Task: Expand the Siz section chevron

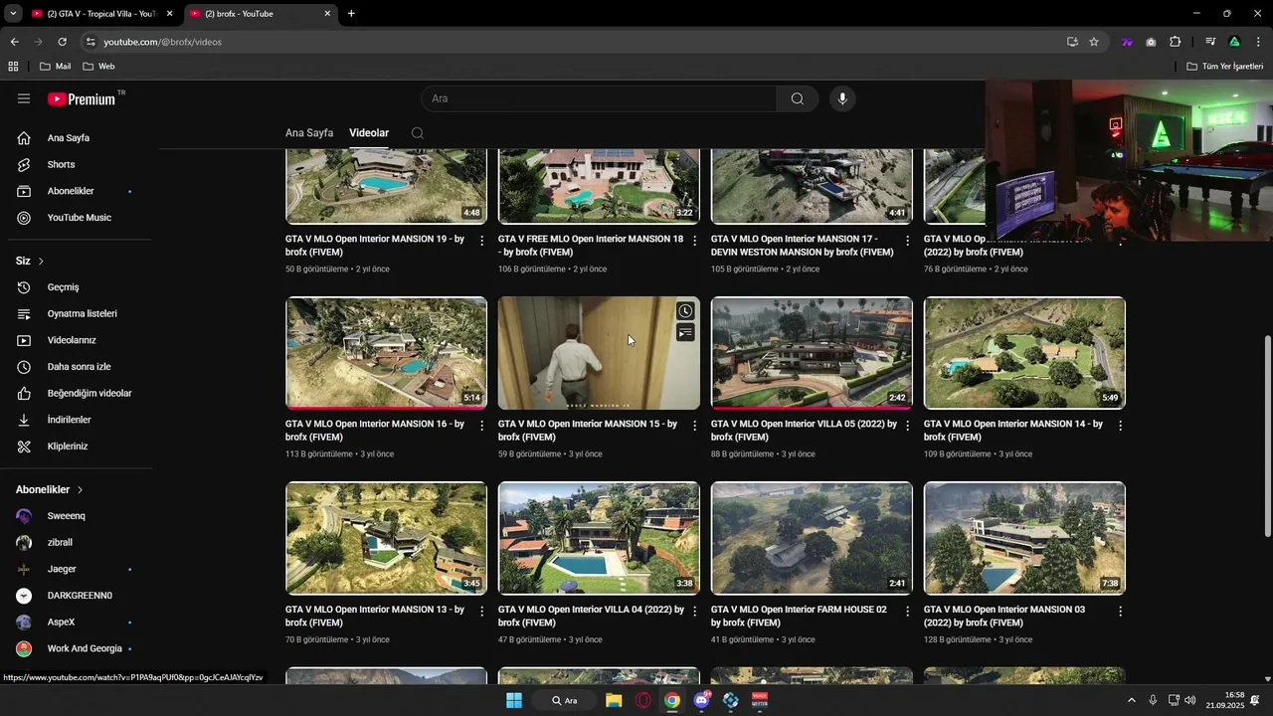Action: tap(41, 262)
